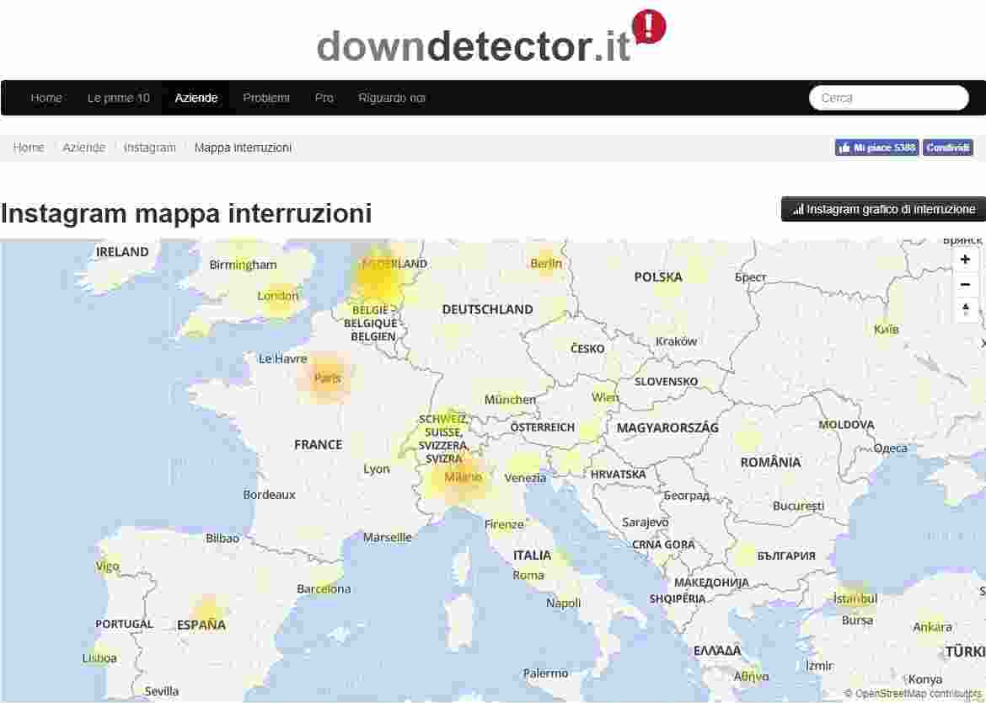
Task: Click the Le Havre label on map
Action: pyautogui.click(x=283, y=359)
